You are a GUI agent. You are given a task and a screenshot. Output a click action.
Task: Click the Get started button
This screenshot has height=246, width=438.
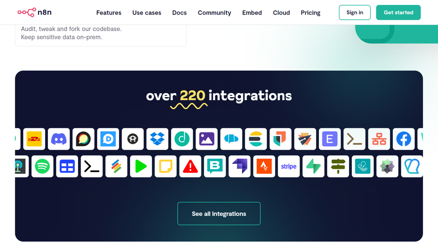(398, 13)
